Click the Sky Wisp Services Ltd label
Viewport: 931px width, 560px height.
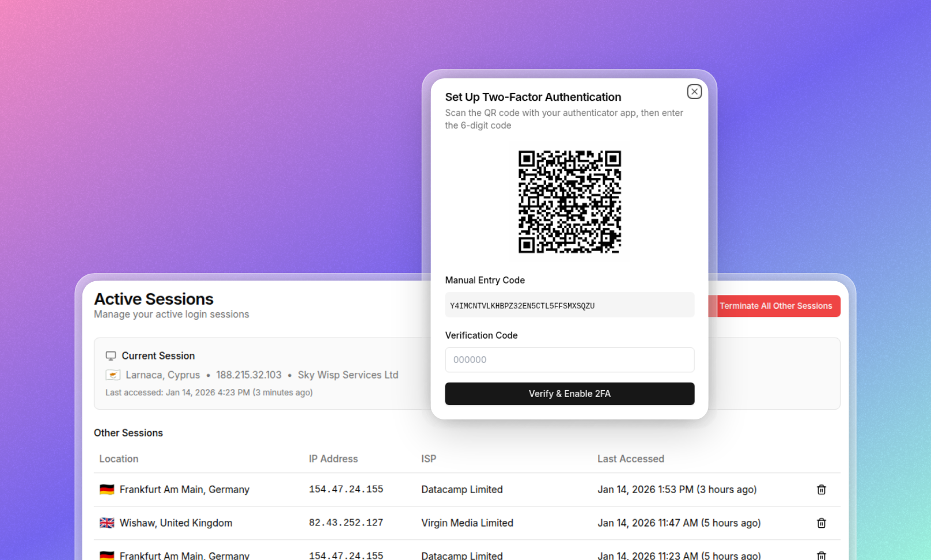click(x=348, y=374)
